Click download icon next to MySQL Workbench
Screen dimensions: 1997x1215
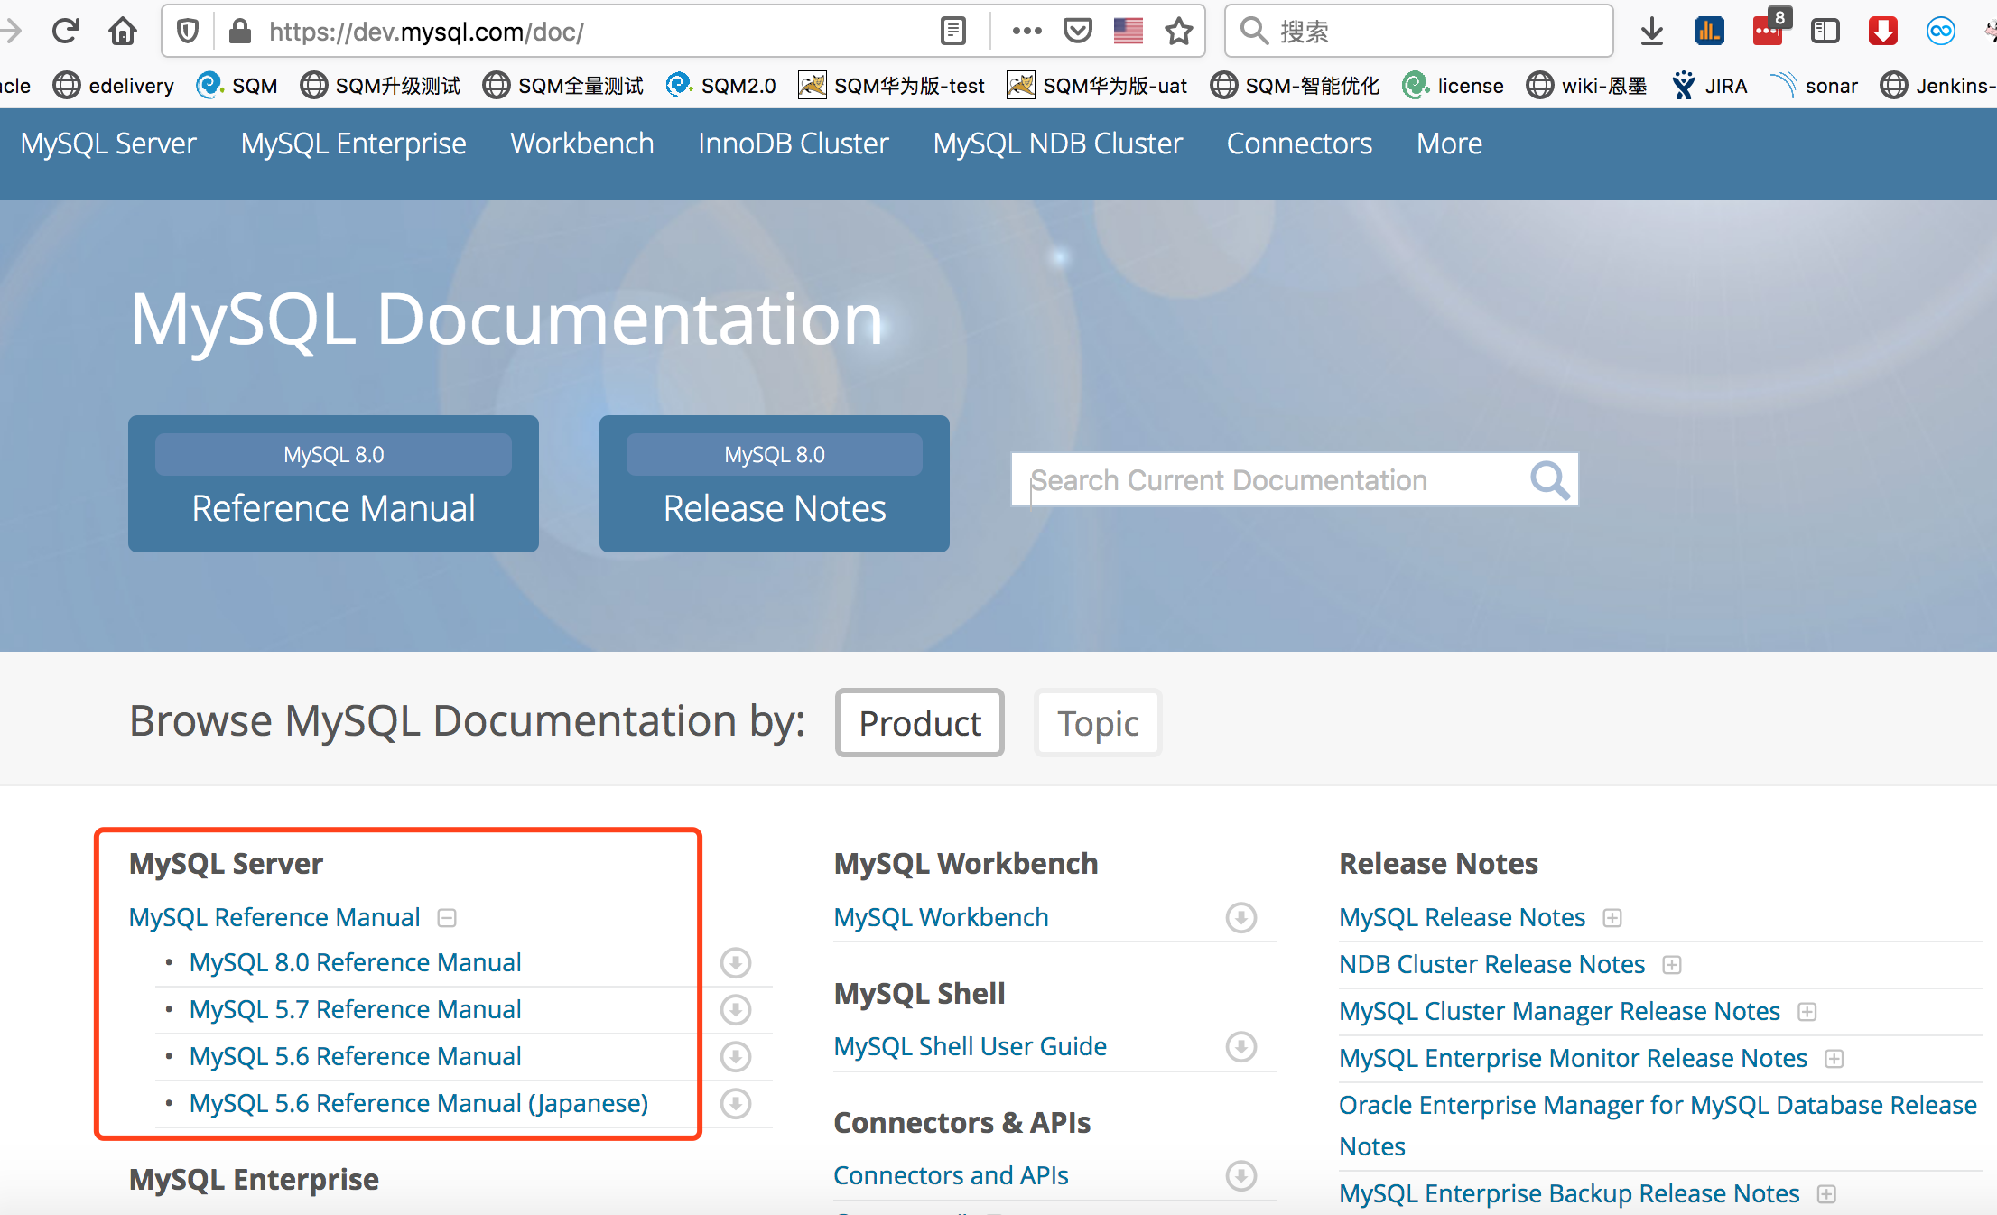point(1241,918)
